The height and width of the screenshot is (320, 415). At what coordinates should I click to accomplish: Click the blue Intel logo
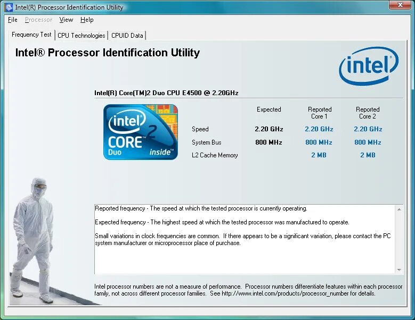pyautogui.click(x=369, y=66)
